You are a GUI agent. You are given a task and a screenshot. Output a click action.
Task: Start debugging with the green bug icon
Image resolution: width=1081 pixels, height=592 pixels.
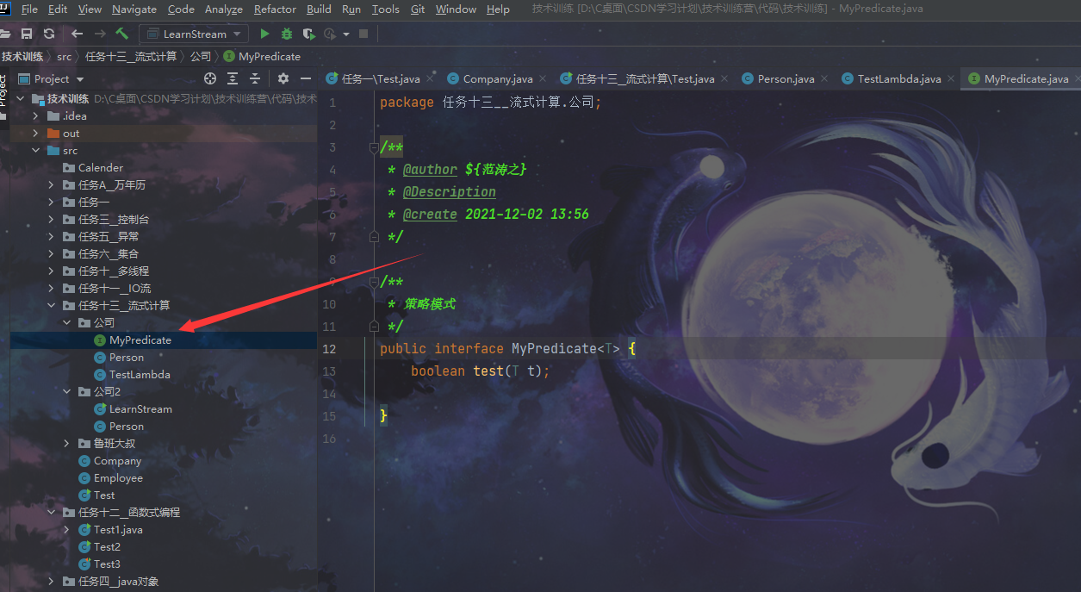point(287,34)
